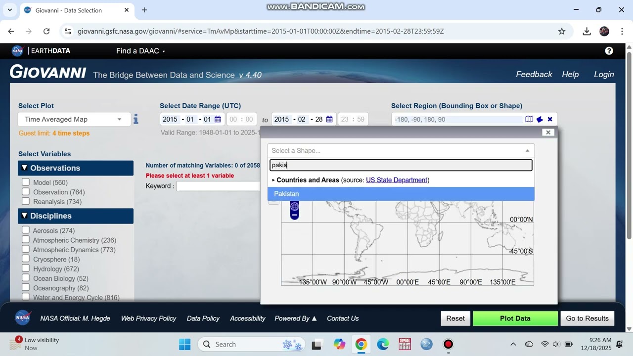Open the help question mark icon
The width and height of the screenshot is (633, 356).
click(x=609, y=51)
